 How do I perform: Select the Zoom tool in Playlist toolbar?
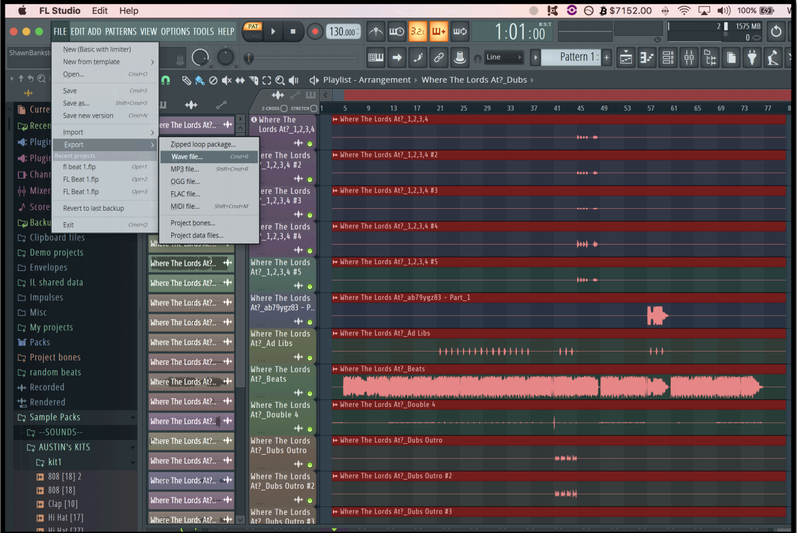[280, 80]
